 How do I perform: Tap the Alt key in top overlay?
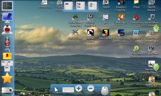69,6
